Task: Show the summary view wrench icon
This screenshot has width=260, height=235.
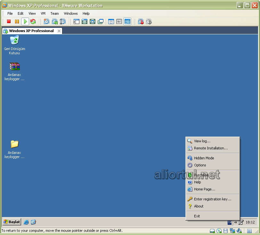Action: click(x=111, y=21)
